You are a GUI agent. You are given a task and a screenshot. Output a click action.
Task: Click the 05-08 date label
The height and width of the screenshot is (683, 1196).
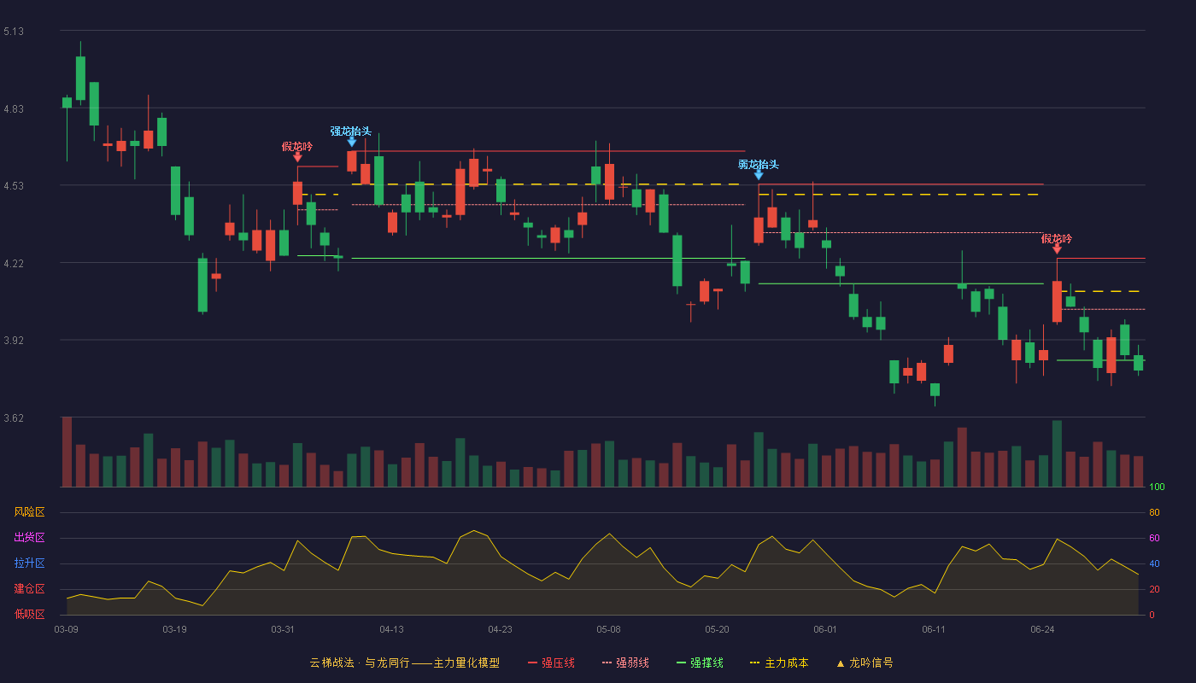pyautogui.click(x=608, y=629)
